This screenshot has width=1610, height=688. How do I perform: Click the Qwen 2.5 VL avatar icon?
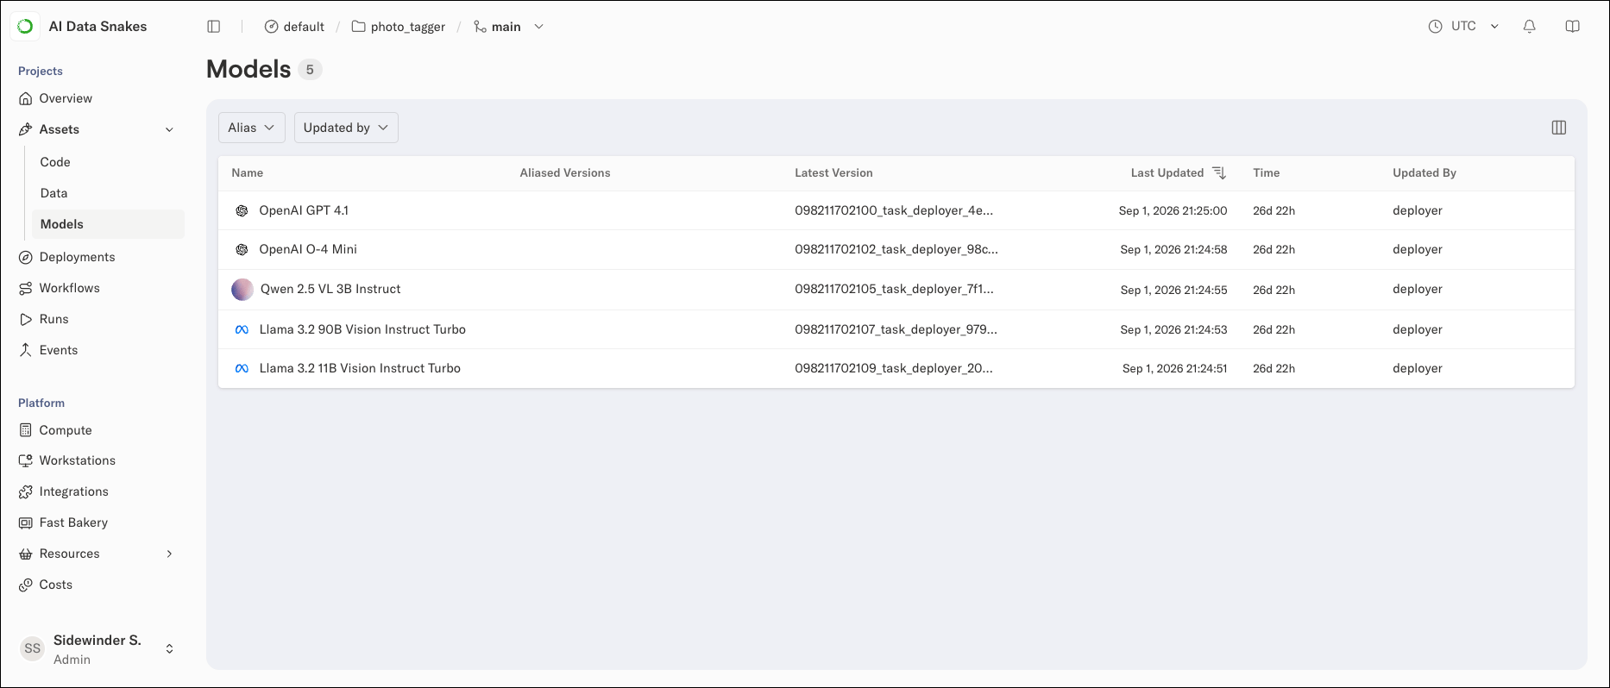tap(242, 290)
